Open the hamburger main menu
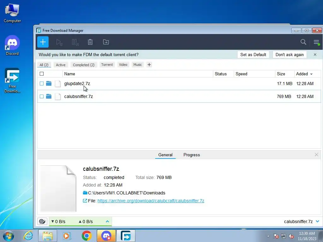The height and width of the screenshot is (242, 323). pyautogui.click(x=316, y=43)
